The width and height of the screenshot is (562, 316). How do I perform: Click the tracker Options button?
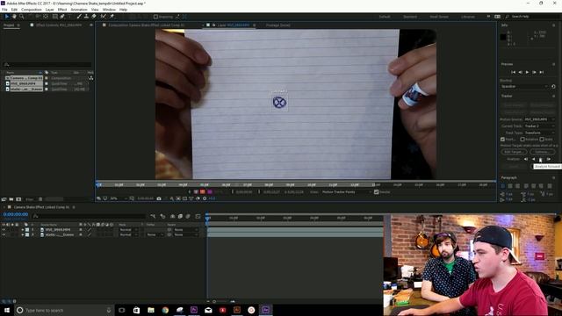pos(542,152)
